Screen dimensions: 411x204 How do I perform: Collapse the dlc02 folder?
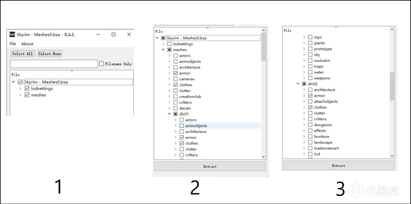click(x=298, y=84)
